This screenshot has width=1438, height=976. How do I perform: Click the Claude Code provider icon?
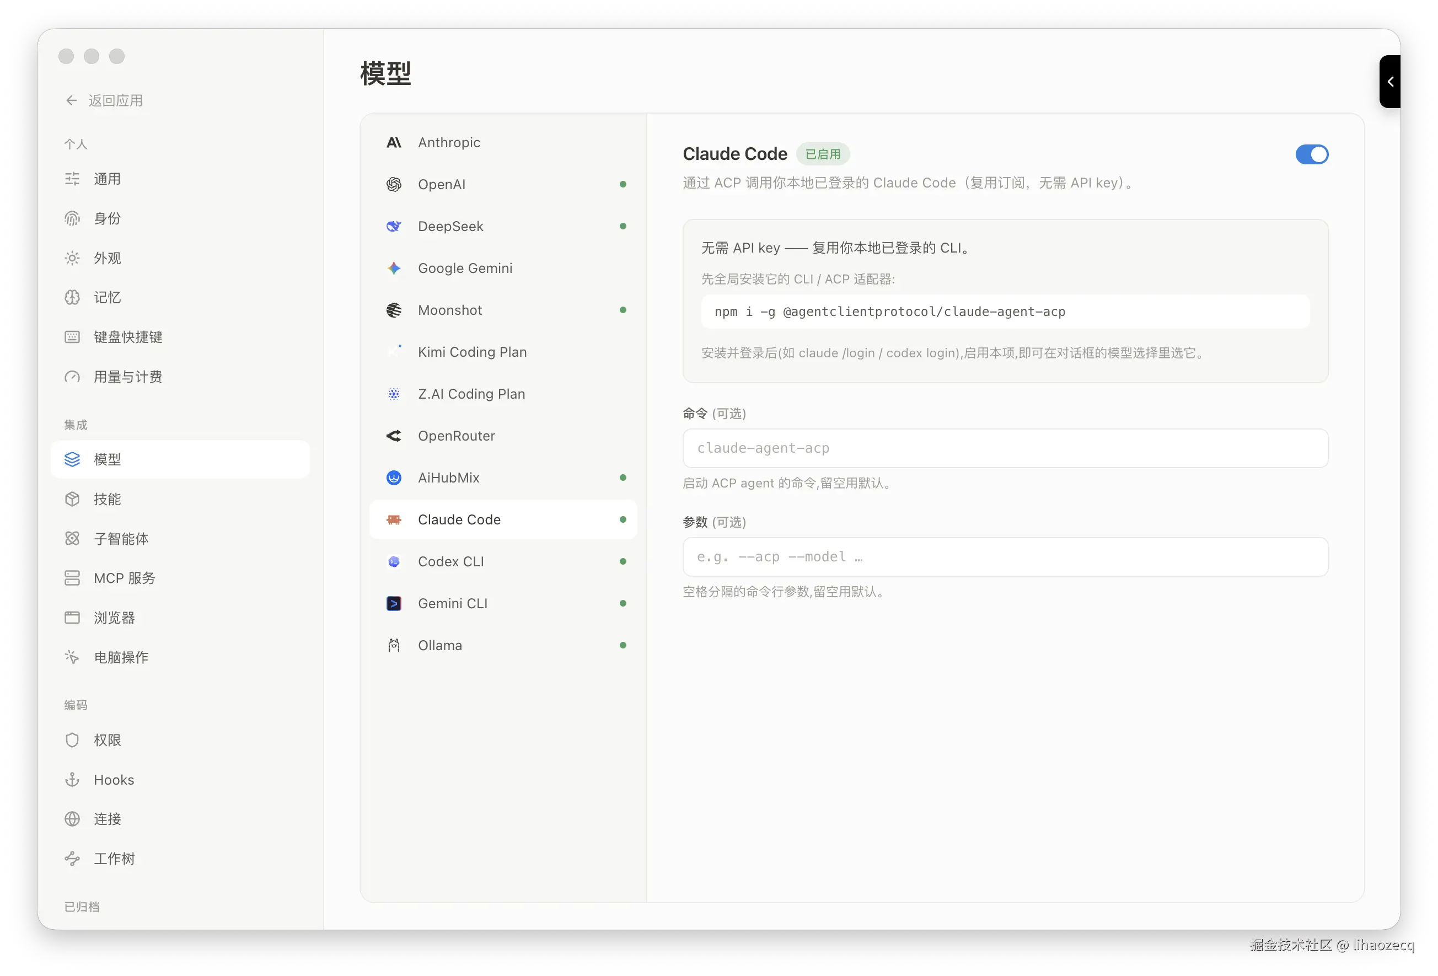click(x=394, y=520)
